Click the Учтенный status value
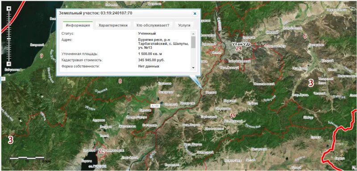The image size is (357, 171). pos(147,33)
